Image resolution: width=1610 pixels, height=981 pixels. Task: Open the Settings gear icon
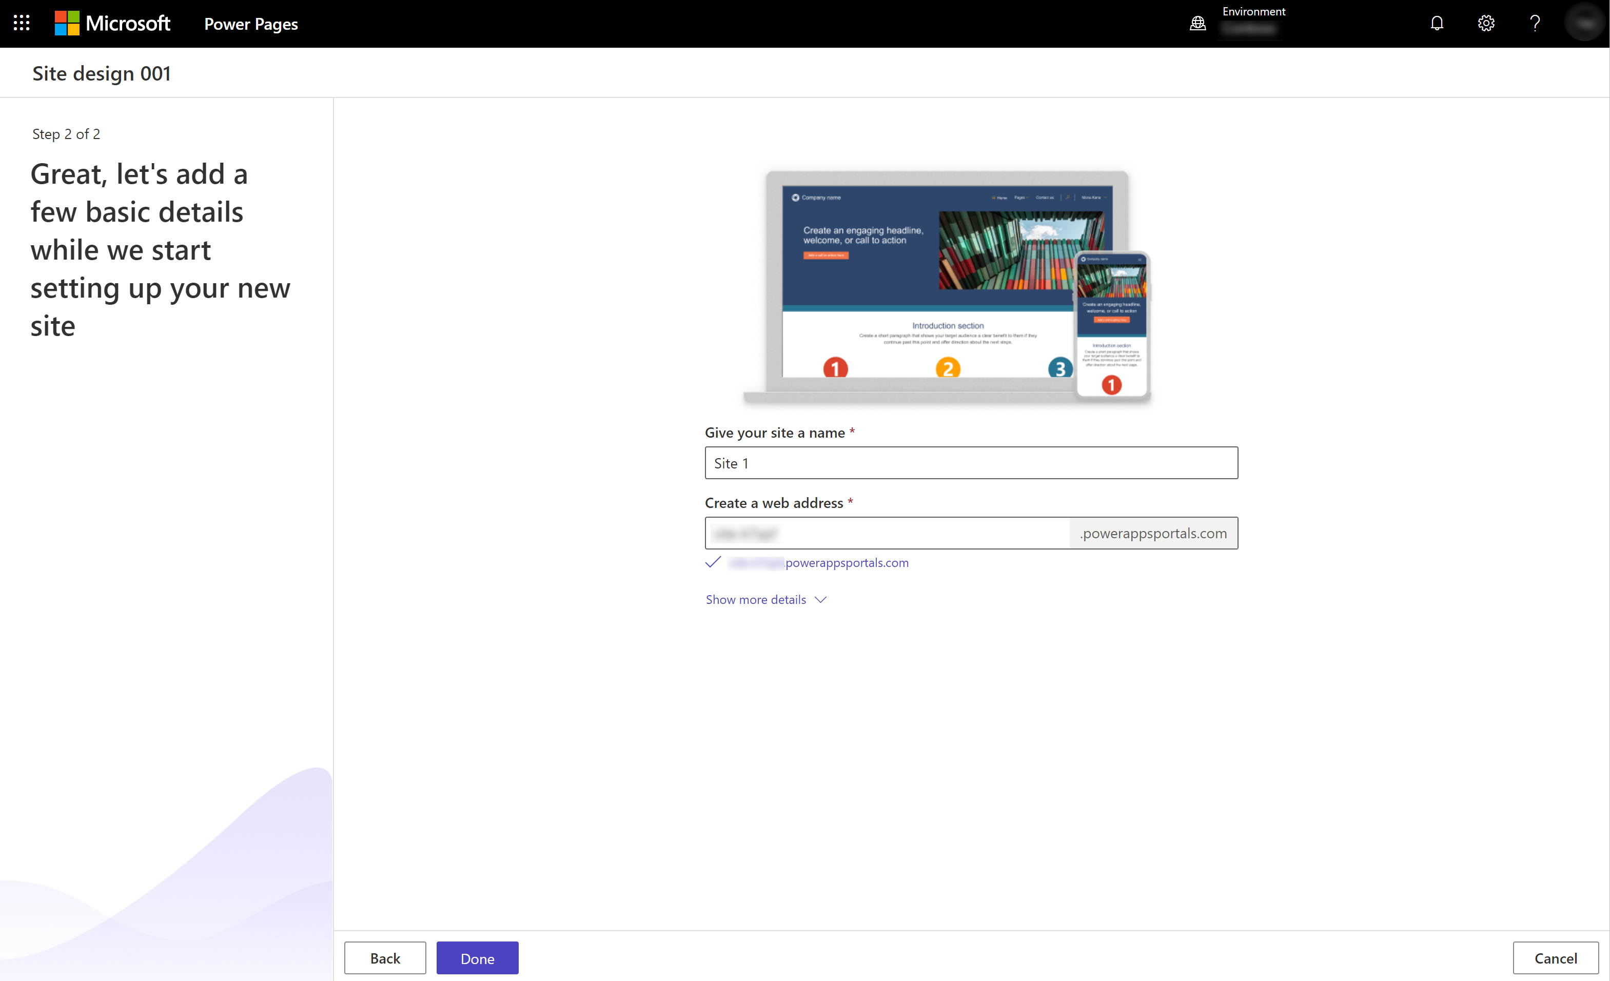tap(1487, 23)
